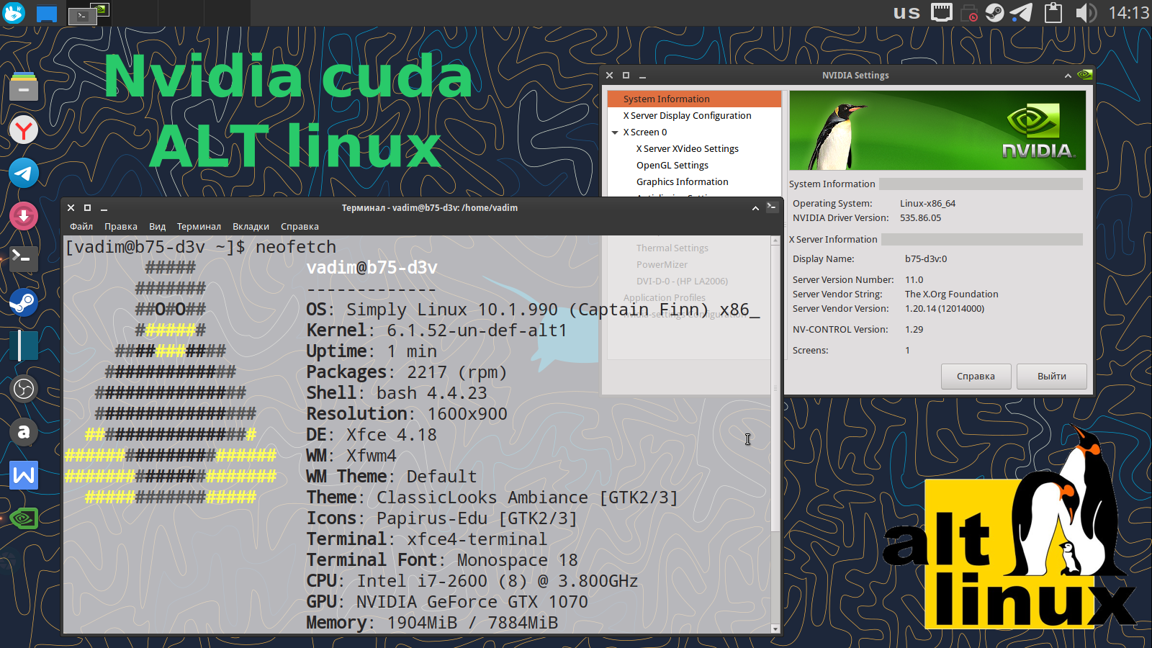The image size is (1152, 648).
Task: Launch Steam from the left dock
Action: pyautogui.click(x=24, y=302)
